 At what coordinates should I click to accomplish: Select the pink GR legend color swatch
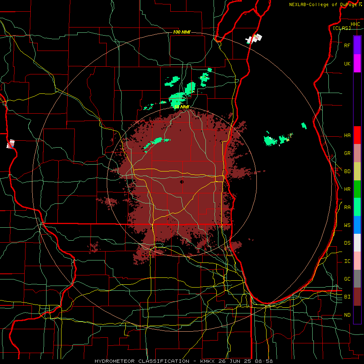(357, 153)
